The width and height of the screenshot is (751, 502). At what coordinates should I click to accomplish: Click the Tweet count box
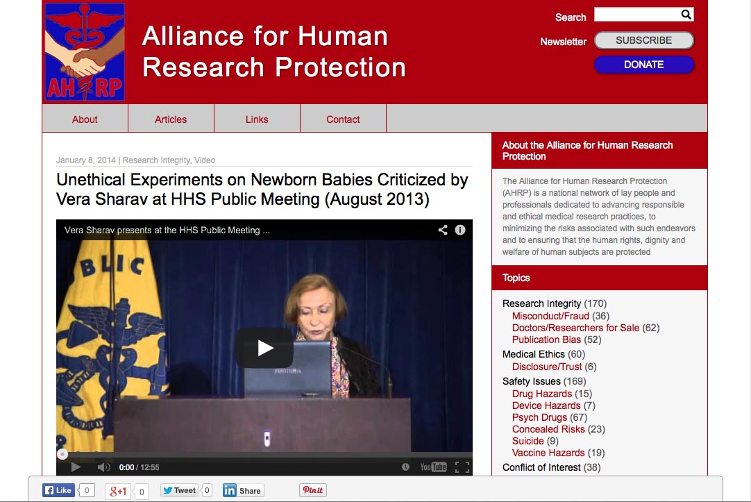coord(207,490)
